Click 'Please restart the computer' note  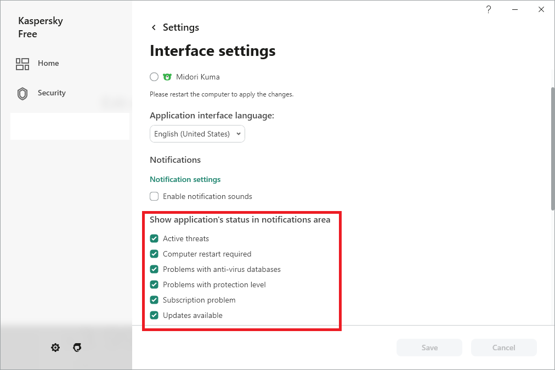(x=222, y=94)
